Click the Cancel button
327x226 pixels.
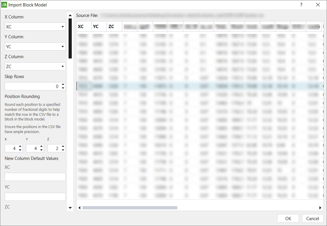pyautogui.click(x=312, y=218)
